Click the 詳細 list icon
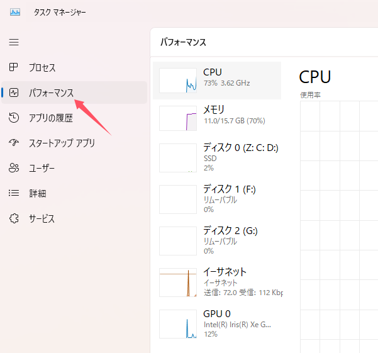378x353 pixels. (14, 193)
